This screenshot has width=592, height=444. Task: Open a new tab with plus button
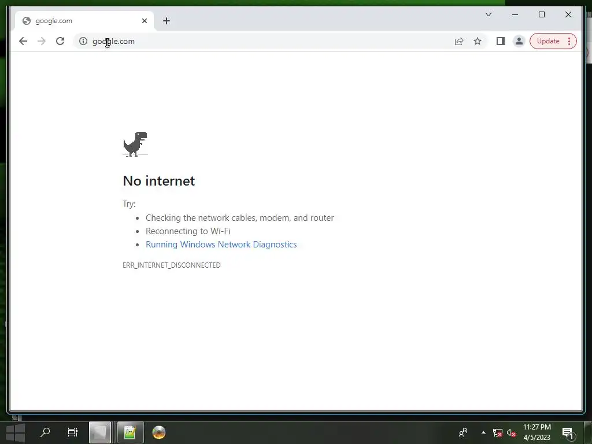(x=166, y=21)
